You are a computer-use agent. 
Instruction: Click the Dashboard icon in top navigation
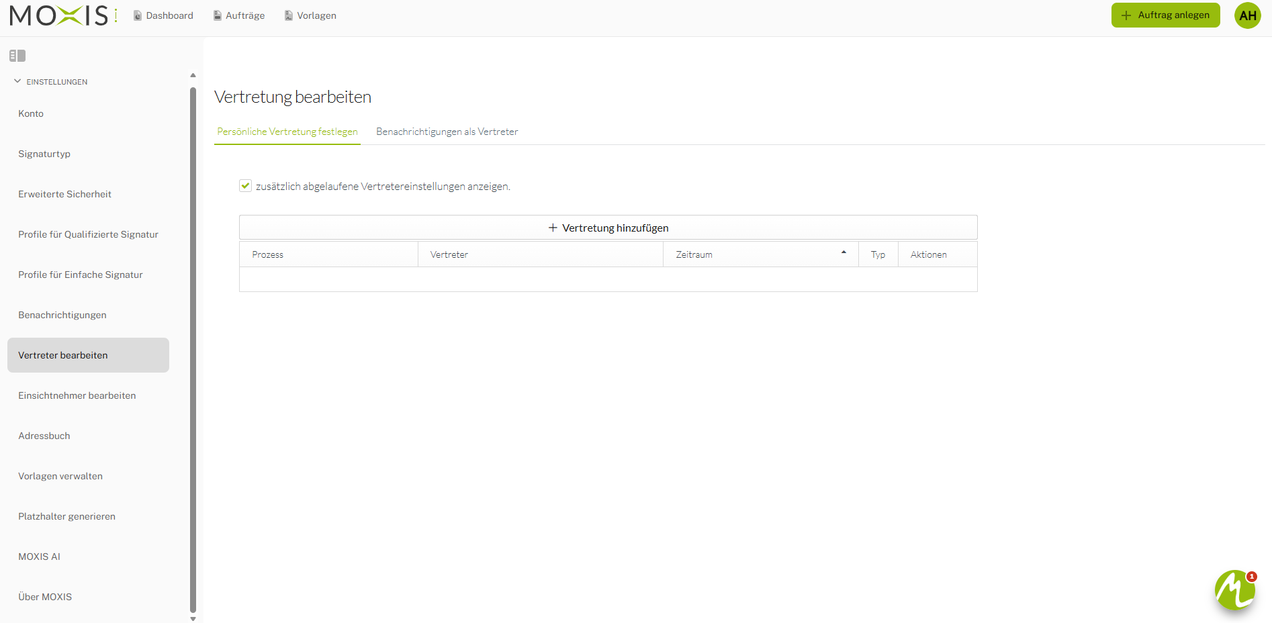pyautogui.click(x=138, y=15)
